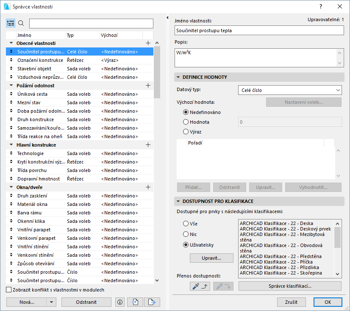
Task: Toggle the tree list view icon
Action: (x=11, y=23)
